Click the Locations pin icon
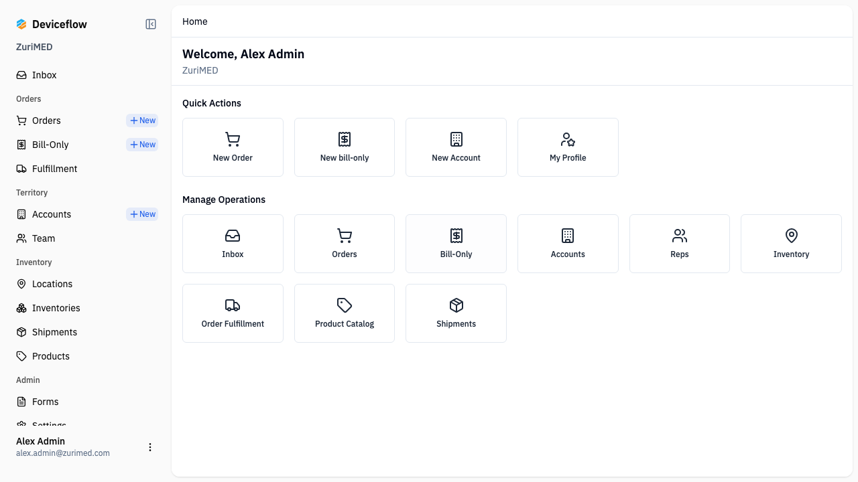Viewport: 858px width, 482px height. pos(21,284)
